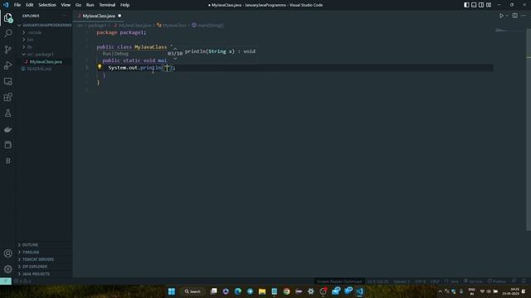Image resolution: width=531 pixels, height=298 pixels.
Task: Expand the JAVA PROJECTS section
Action: coord(44,274)
